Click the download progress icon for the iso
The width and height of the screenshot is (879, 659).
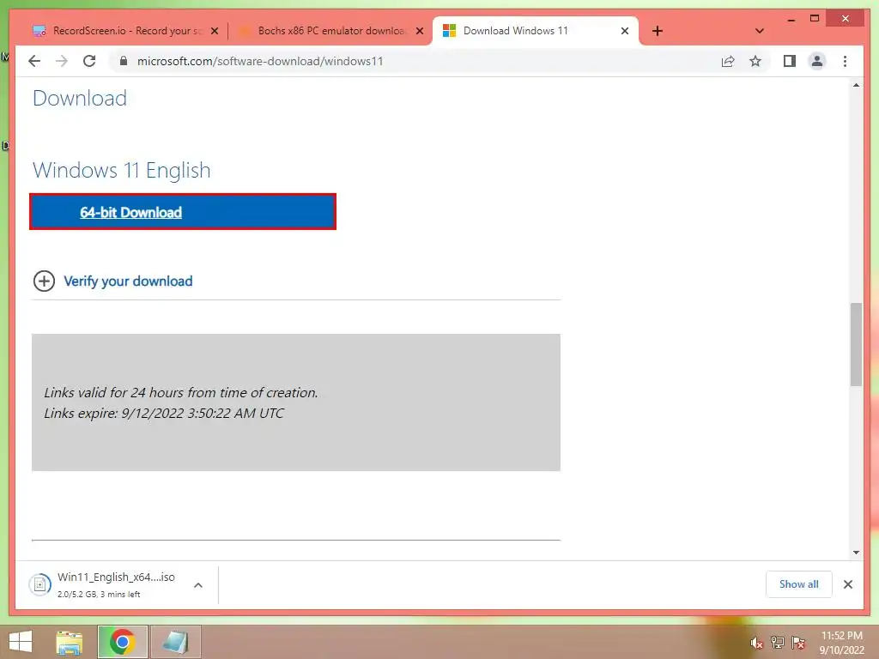[x=39, y=585]
